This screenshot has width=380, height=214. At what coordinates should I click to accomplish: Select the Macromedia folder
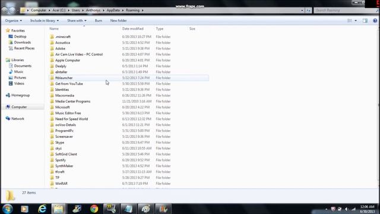point(65,95)
